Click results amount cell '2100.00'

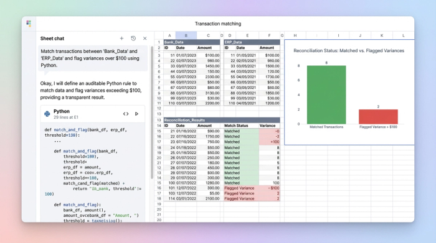coord(208,199)
